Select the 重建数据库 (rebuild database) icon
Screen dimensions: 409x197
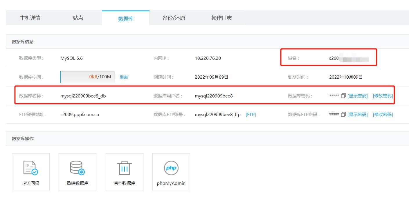click(77, 172)
